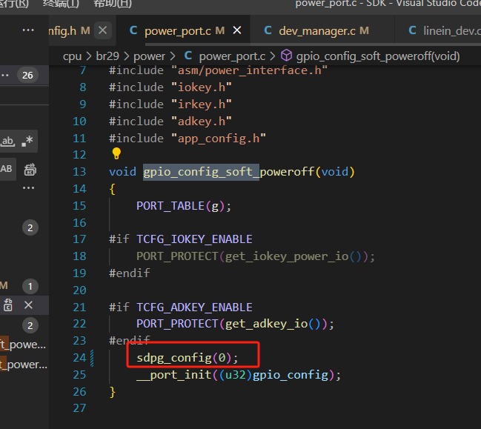Click the modified-line marker on line 24

point(92,358)
